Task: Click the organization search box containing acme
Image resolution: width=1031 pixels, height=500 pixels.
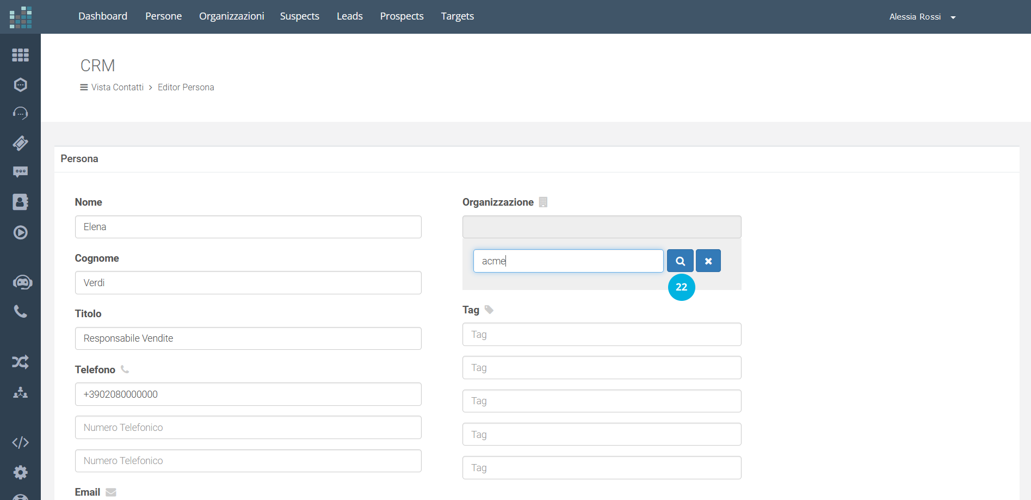Action: (x=569, y=261)
